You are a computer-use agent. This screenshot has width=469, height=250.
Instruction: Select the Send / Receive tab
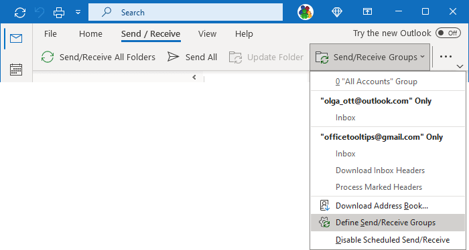click(x=151, y=34)
